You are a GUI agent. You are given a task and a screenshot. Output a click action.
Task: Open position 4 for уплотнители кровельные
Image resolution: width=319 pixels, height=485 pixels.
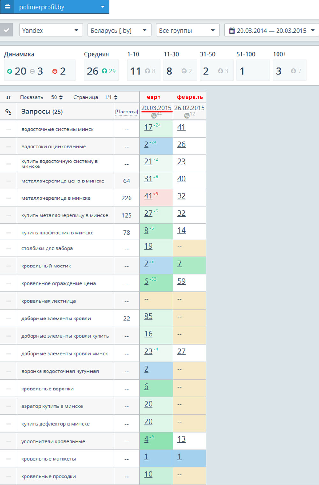[x=146, y=440]
